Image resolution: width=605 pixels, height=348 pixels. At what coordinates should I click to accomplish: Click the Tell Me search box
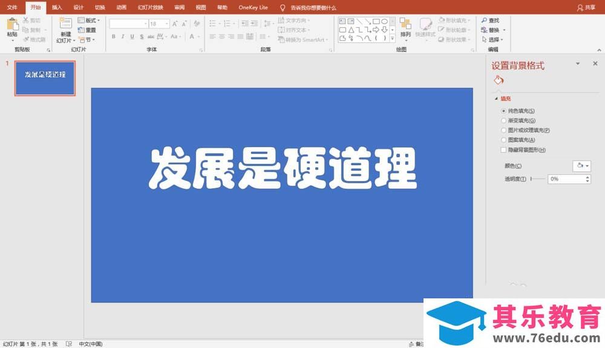pos(309,7)
